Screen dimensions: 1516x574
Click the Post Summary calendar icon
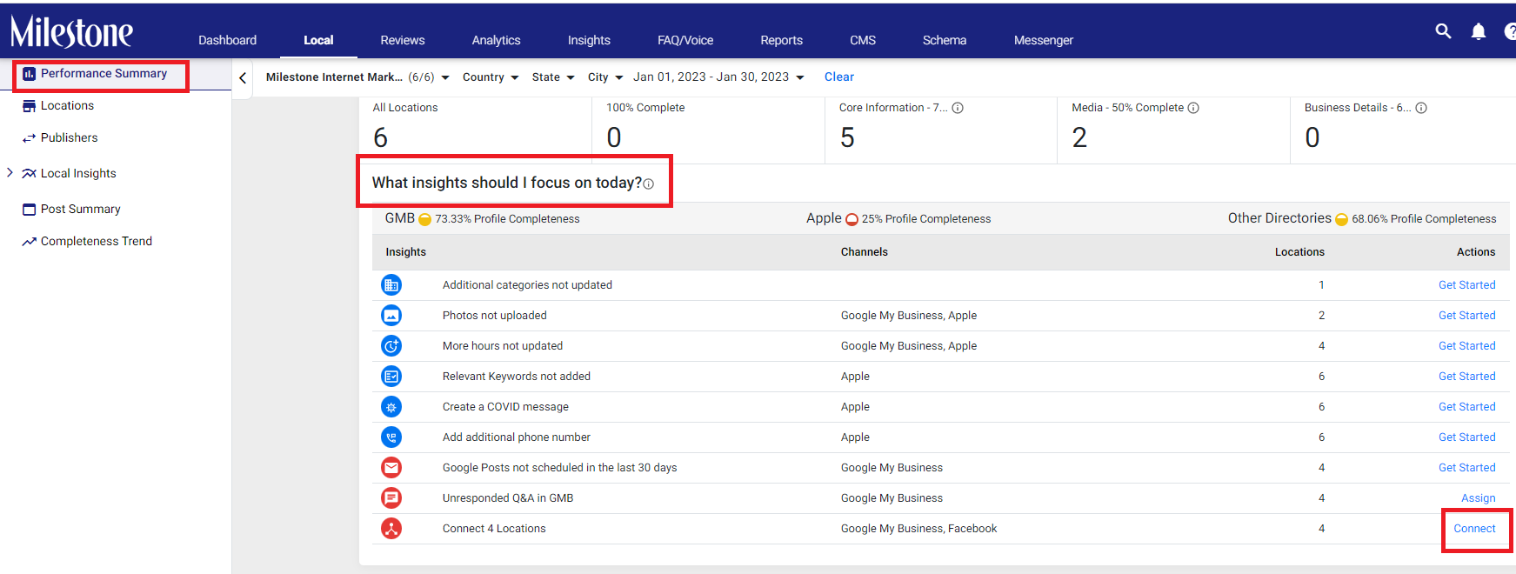pos(29,210)
